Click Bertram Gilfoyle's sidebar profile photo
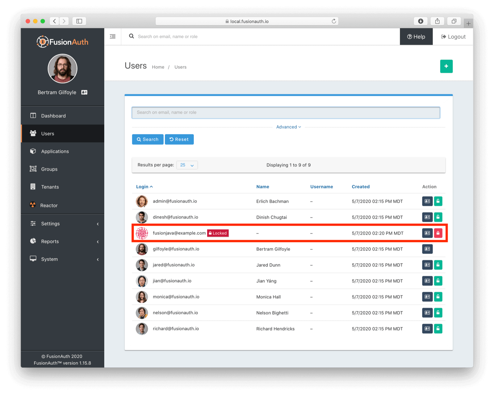This screenshot has height=395, width=494. [62, 69]
